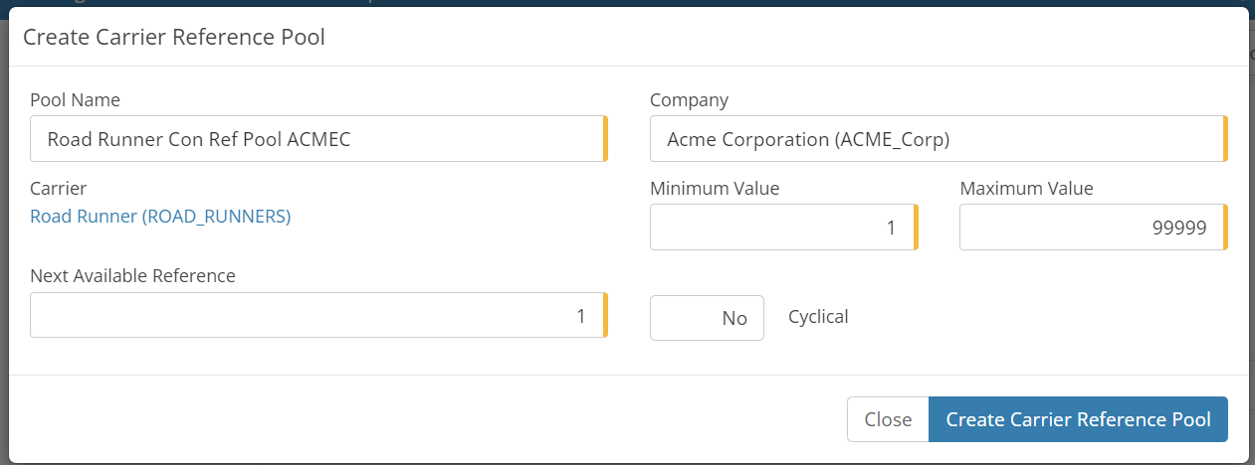Focus the Maximum Value field
This screenshot has width=1255, height=465.
pyautogui.click(x=1091, y=228)
